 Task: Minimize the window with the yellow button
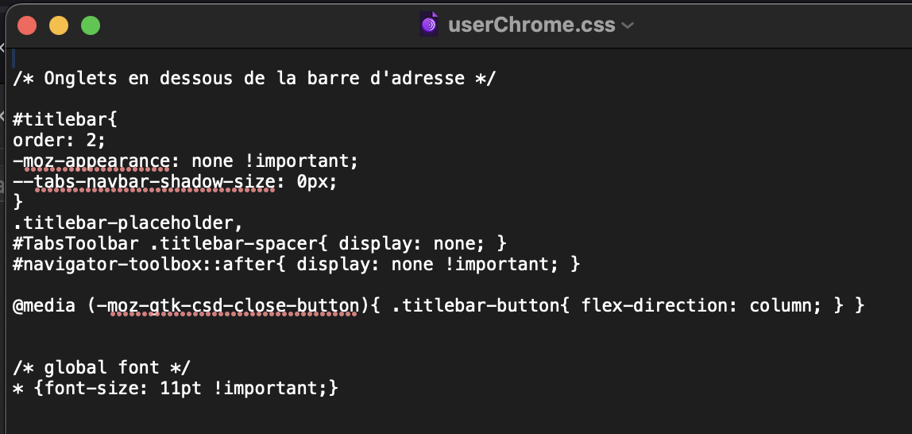click(x=59, y=25)
